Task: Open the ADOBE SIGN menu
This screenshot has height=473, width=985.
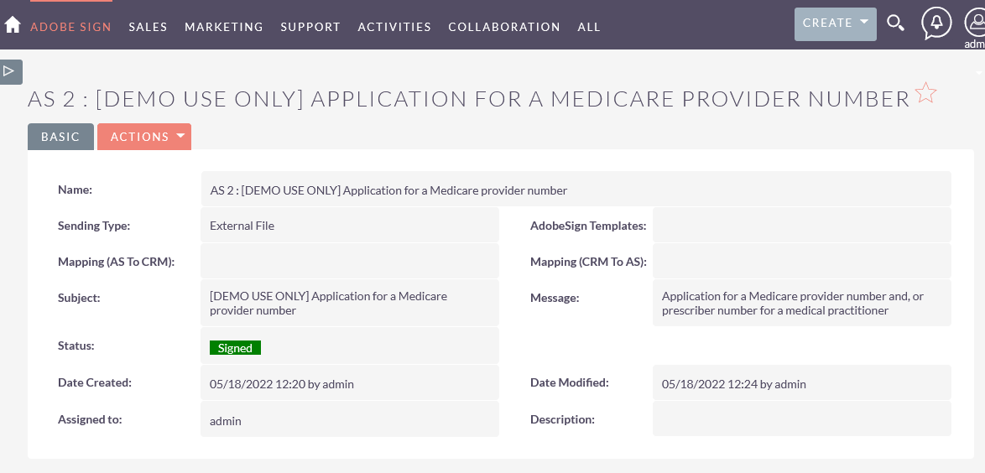Action: (x=71, y=27)
